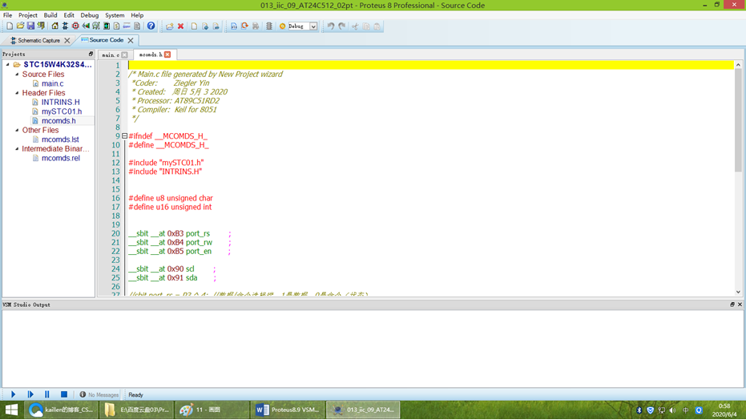
Task: Click the Paste clipboard icon
Action: (x=377, y=26)
